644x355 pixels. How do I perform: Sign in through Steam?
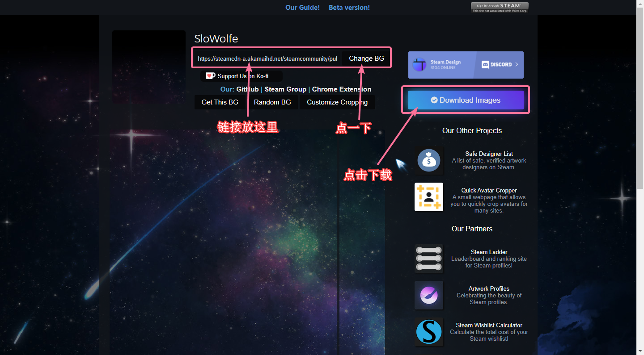click(x=500, y=6)
